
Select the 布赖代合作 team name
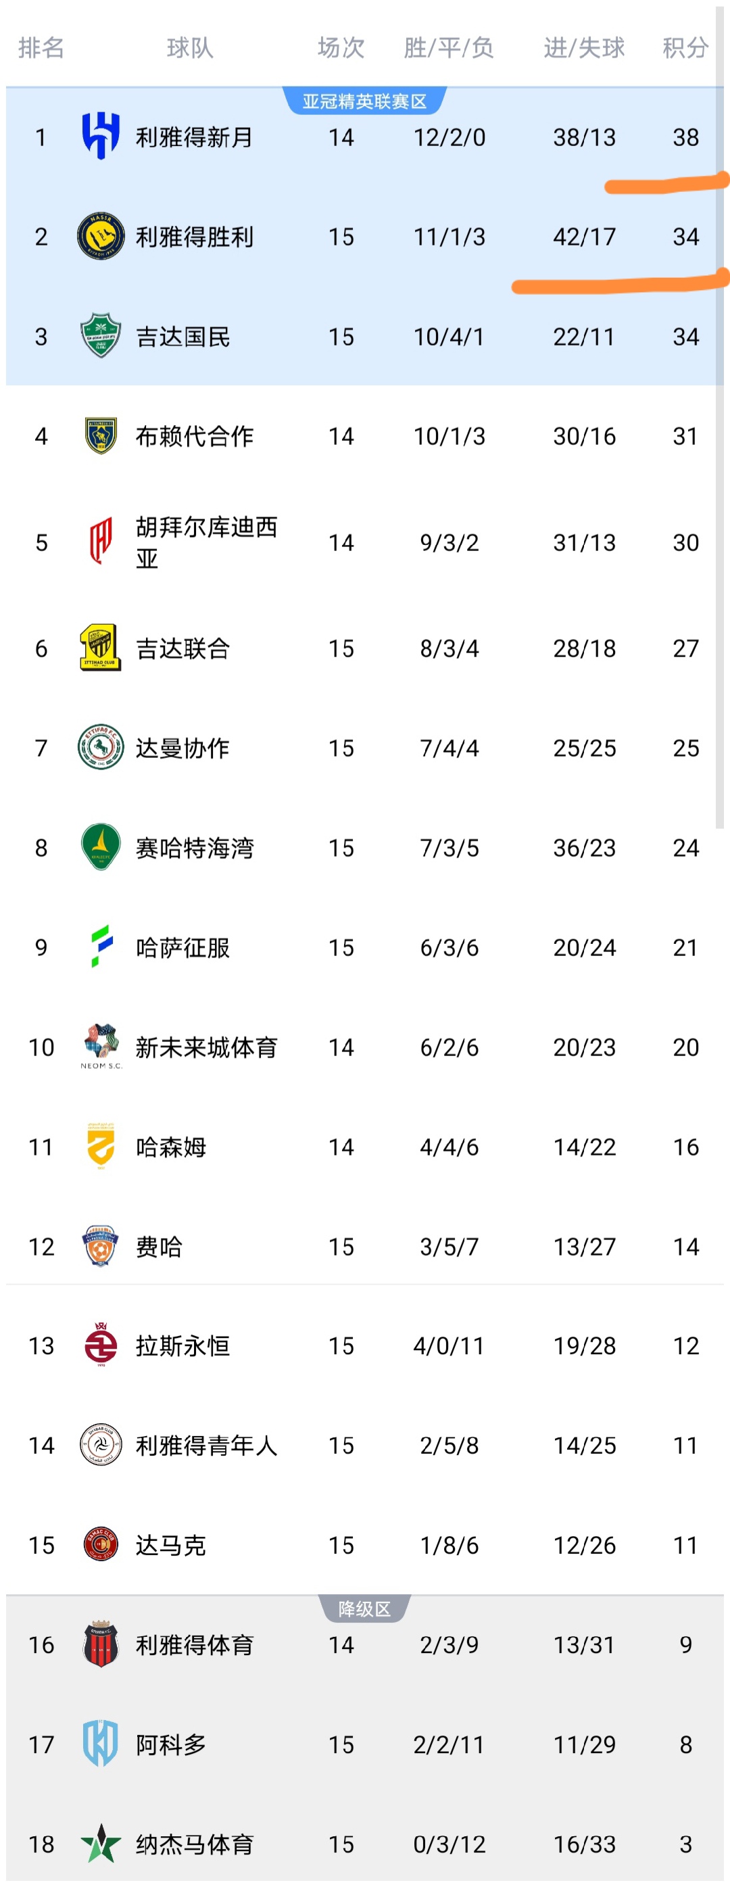(194, 436)
